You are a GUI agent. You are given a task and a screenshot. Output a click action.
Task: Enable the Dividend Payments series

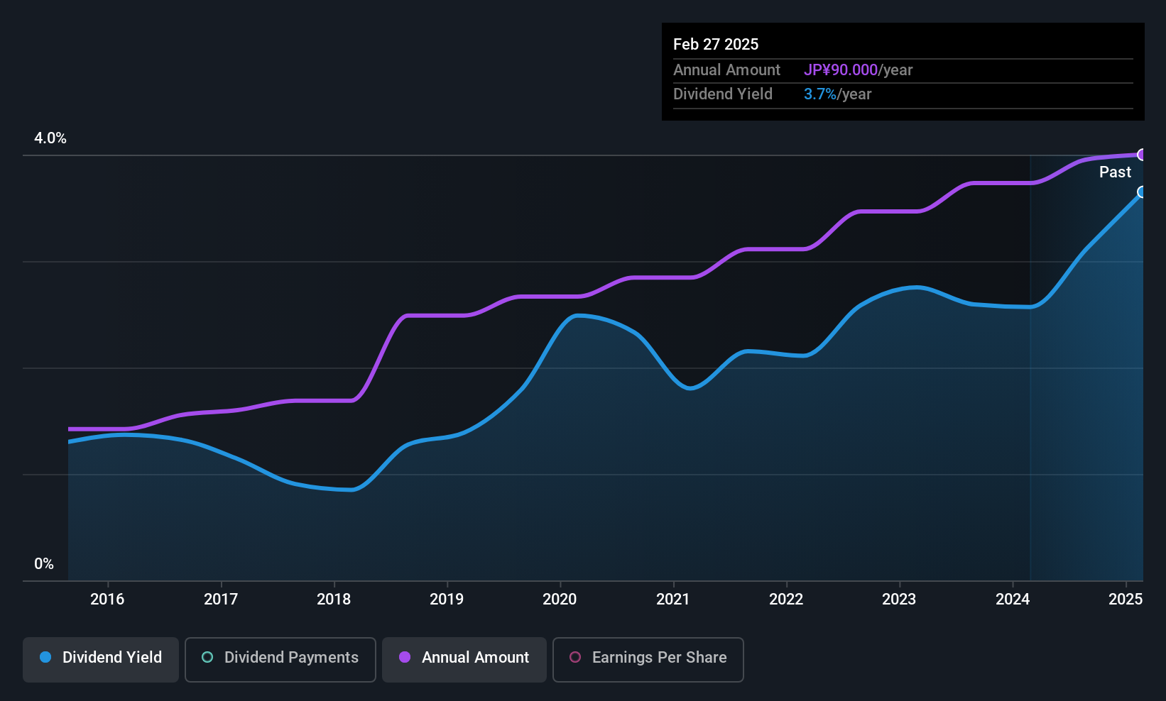coord(280,660)
